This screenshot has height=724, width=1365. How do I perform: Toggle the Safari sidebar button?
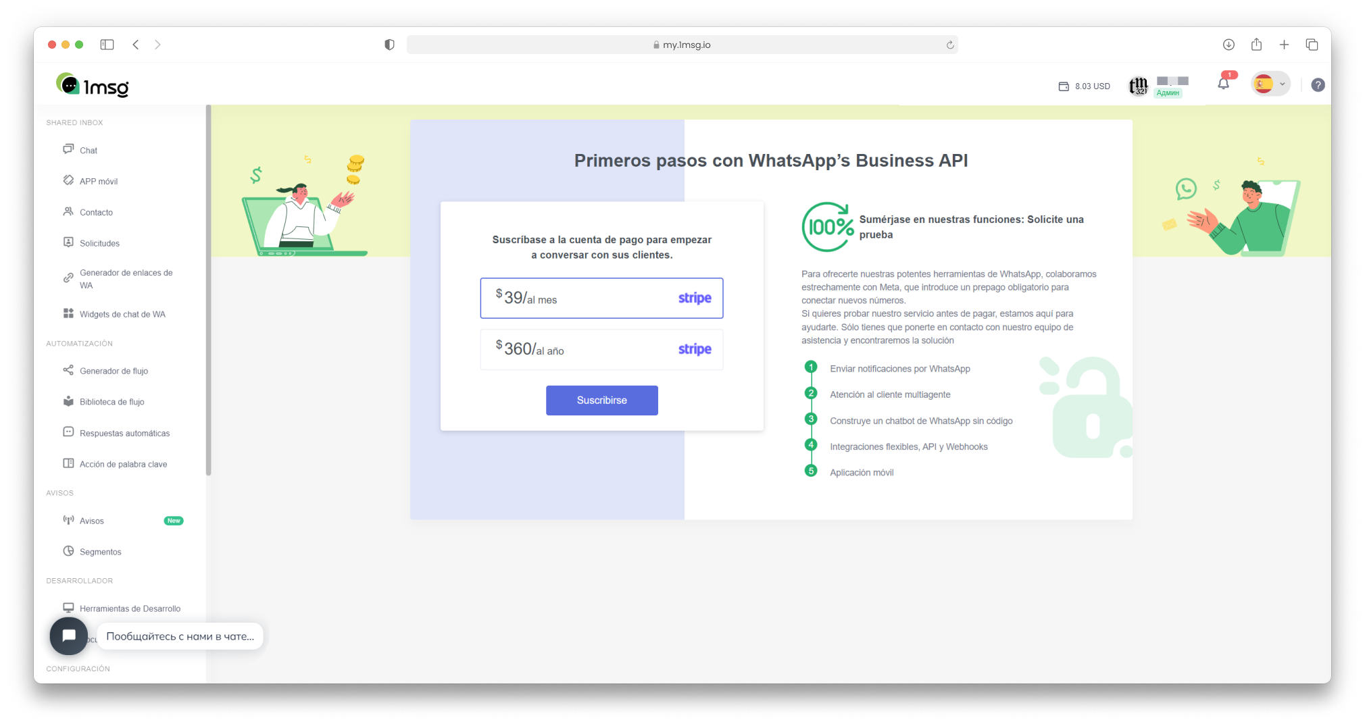107,45
